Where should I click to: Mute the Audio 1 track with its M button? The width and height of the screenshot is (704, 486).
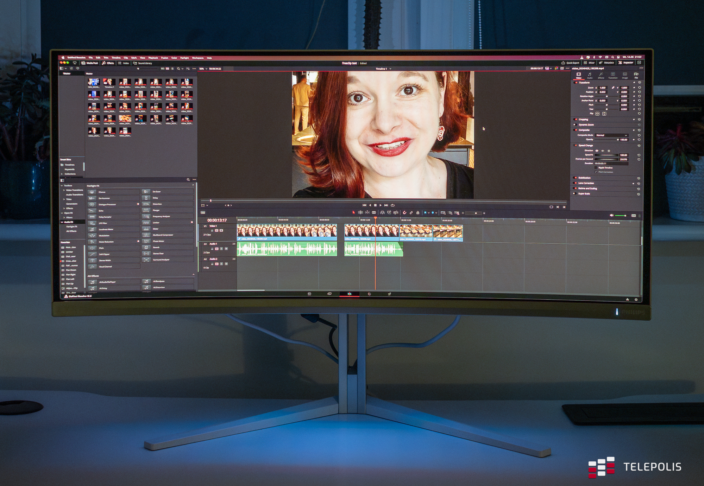coord(226,249)
